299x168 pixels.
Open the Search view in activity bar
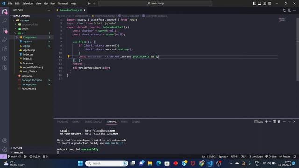pos(5,21)
